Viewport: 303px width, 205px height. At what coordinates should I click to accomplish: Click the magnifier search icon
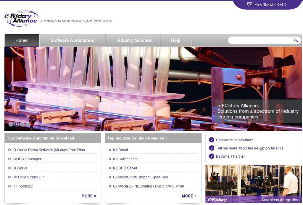[296, 40]
